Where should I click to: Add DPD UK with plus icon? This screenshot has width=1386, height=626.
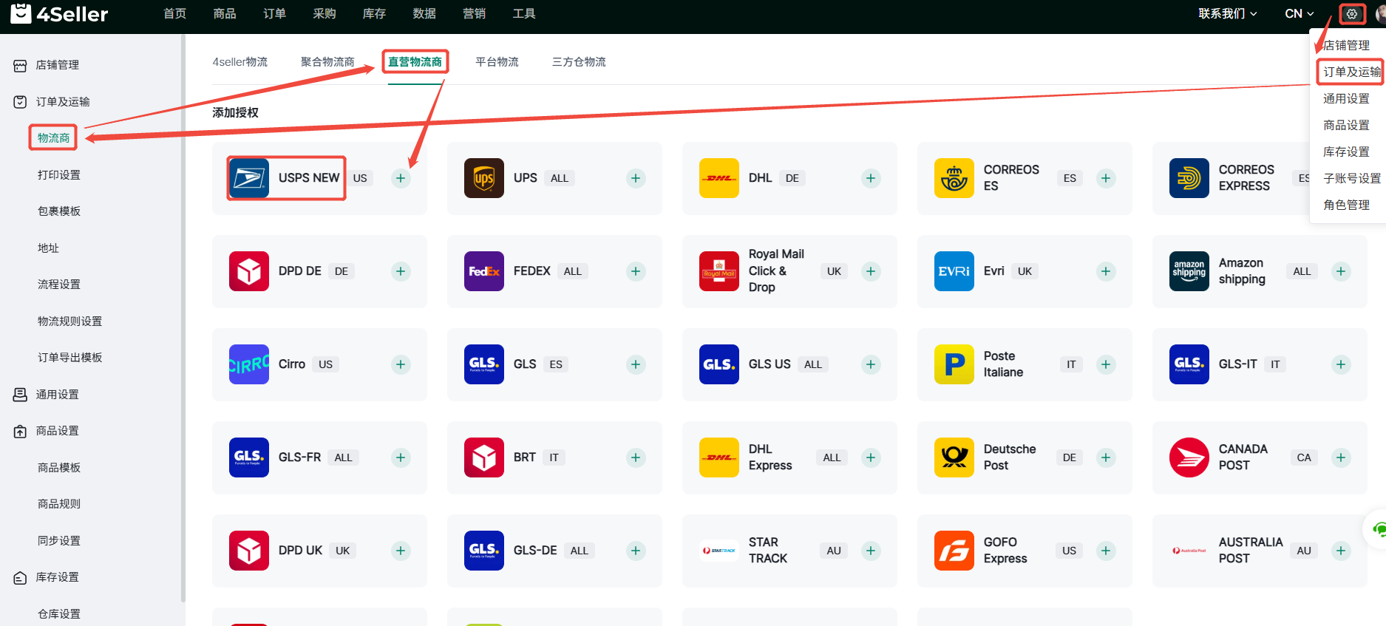click(401, 551)
